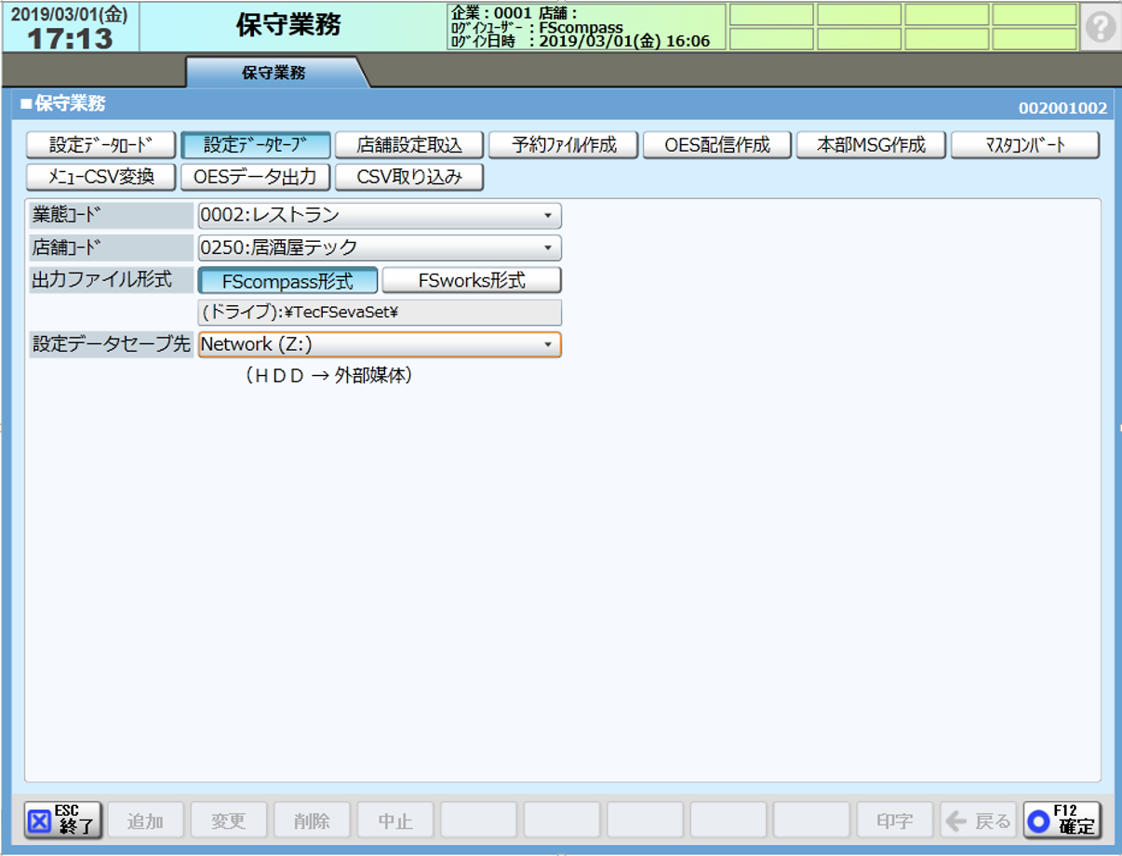Open the OES配信作成 function
Screen dimensions: 1122x856
click(x=717, y=145)
